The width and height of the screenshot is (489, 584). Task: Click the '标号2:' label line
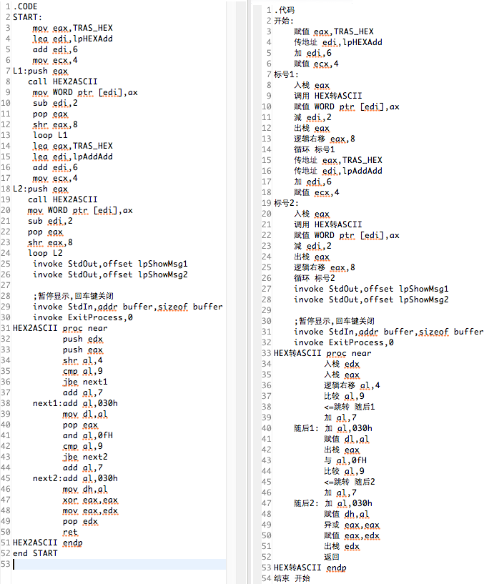point(286,203)
